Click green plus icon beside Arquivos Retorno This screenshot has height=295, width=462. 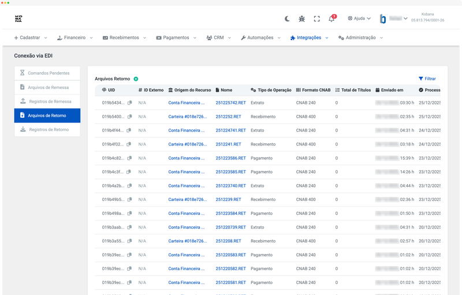coord(136,79)
